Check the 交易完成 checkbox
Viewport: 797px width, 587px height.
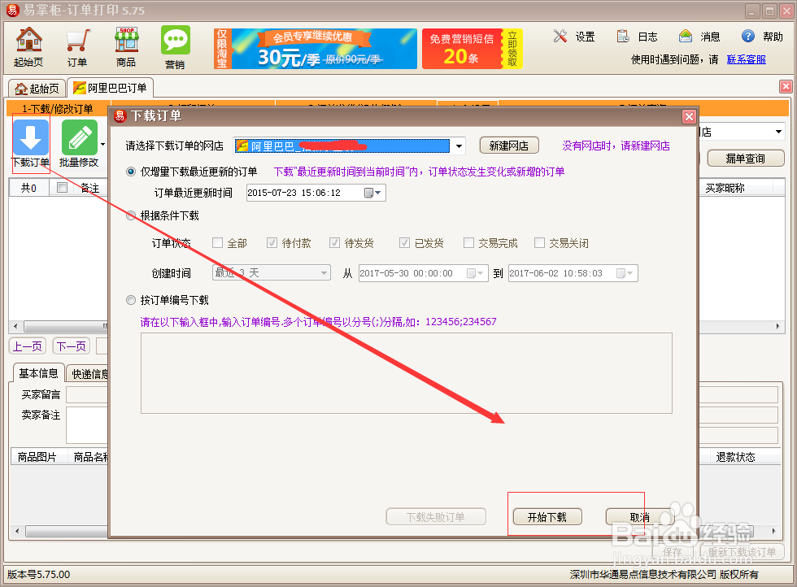tap(468, 243)
